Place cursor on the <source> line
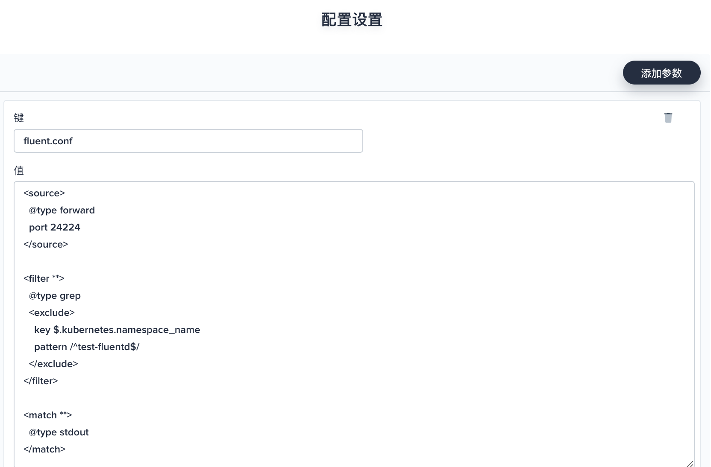This screenshot has width=711, height=467. click(x=44, y=193)
